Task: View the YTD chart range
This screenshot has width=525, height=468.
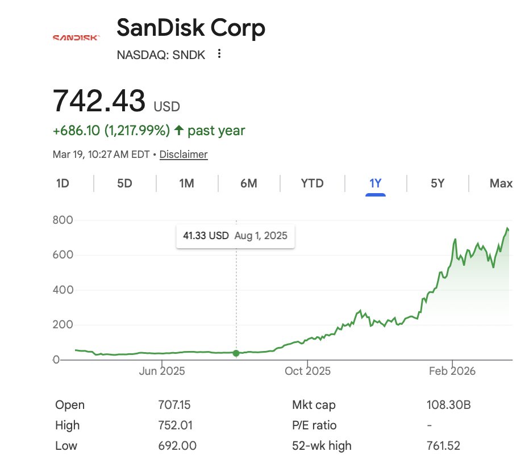Action: pos(312,183)
